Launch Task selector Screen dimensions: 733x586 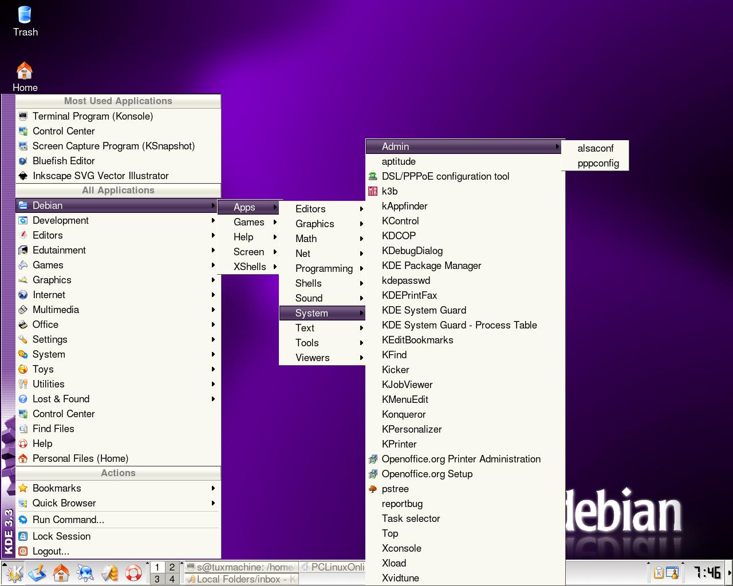tap(465, 518)
